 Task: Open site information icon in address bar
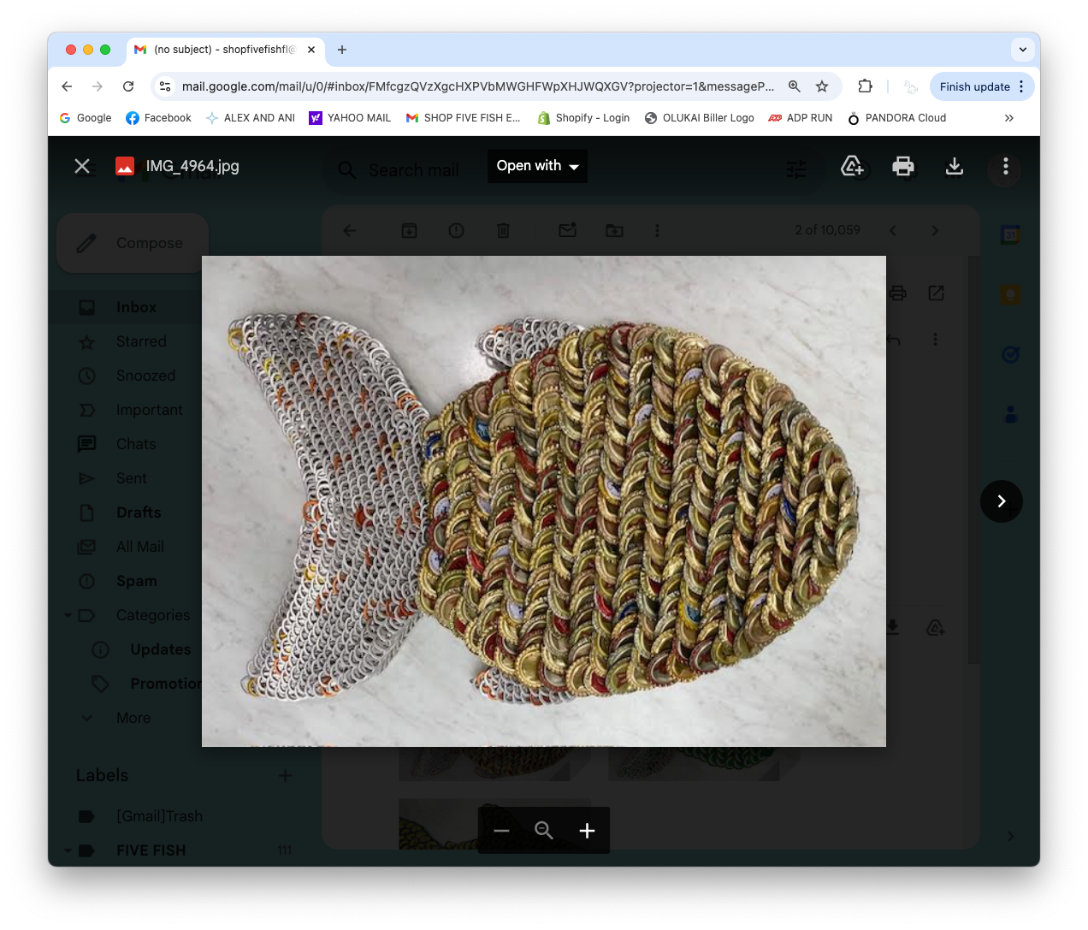coord(166,86)
